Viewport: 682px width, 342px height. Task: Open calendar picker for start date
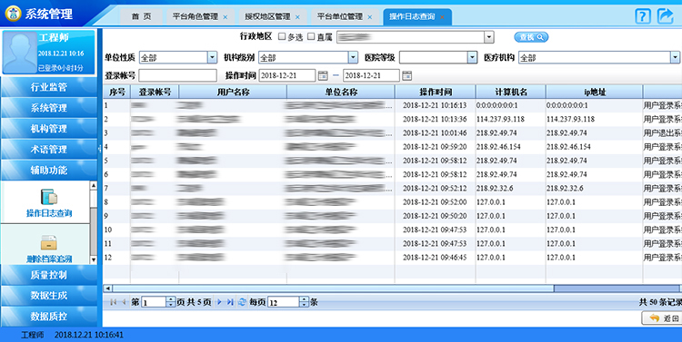coord(323,75)
